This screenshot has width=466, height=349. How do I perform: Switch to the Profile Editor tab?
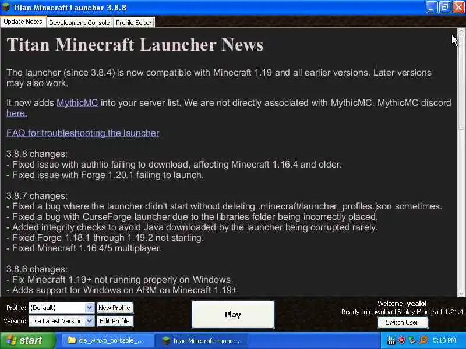click(x=134, y=23)
